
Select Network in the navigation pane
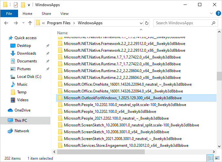22,131
